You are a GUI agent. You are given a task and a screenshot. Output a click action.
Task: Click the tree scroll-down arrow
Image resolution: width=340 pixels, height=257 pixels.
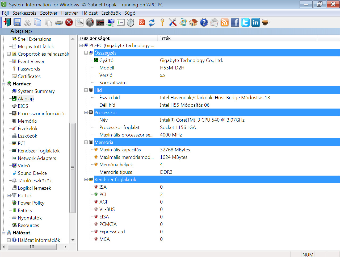click(73, 240)
